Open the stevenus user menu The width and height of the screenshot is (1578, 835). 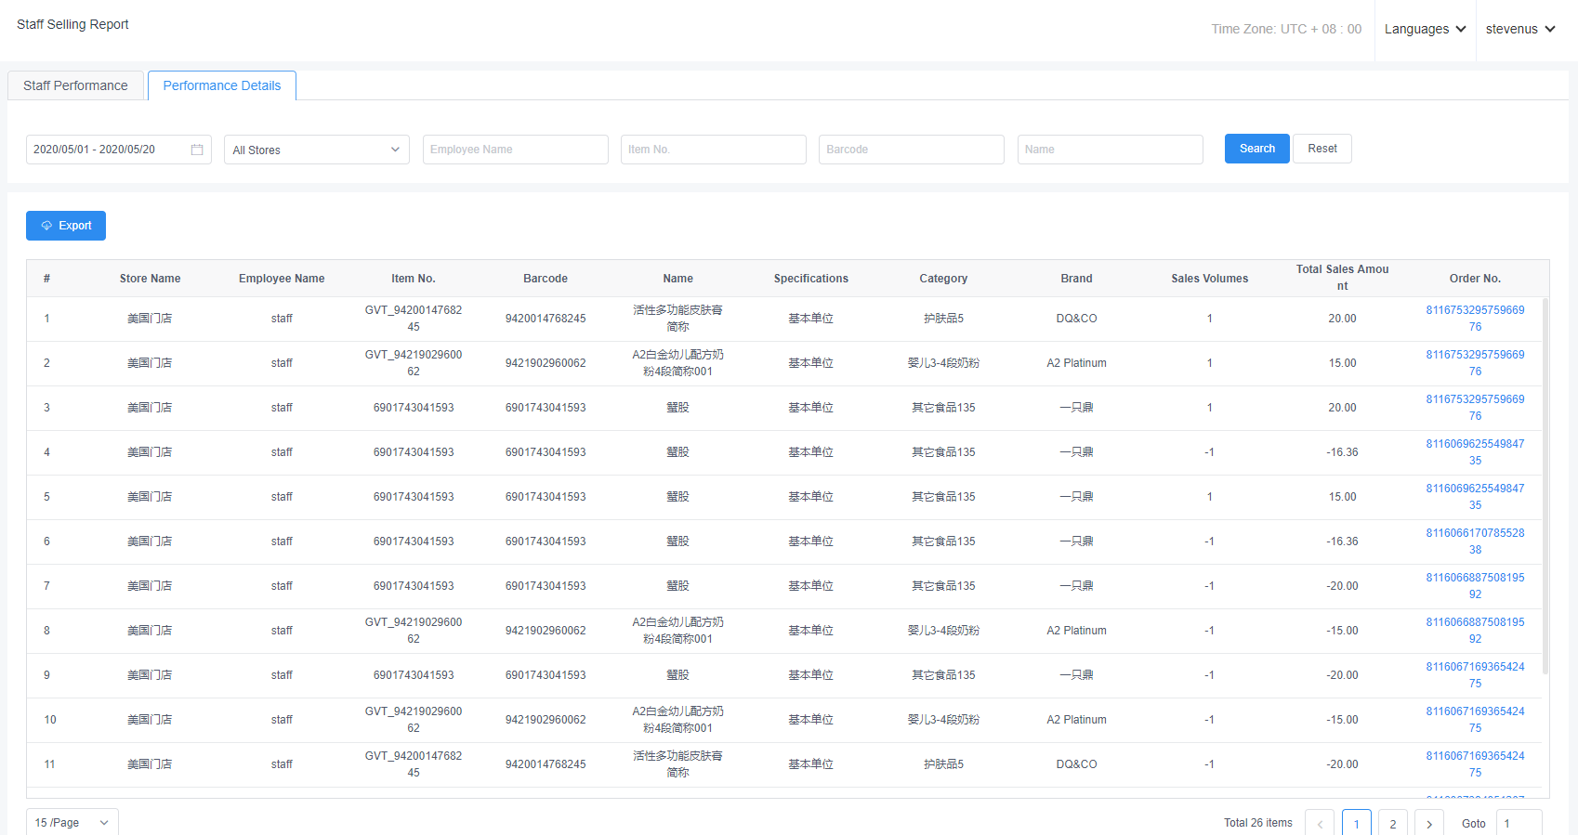[x=1519, y=29]
